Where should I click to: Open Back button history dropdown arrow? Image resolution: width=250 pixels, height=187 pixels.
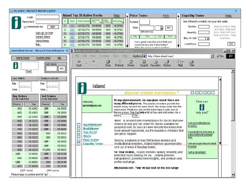[86, 63]
